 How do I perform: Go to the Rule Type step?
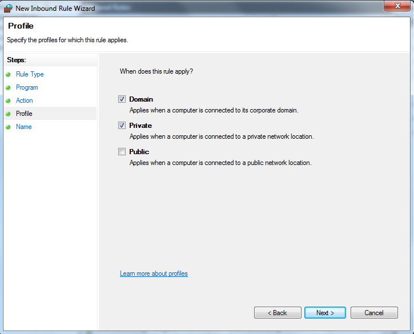pyautogui.click(x=30, y=74)
